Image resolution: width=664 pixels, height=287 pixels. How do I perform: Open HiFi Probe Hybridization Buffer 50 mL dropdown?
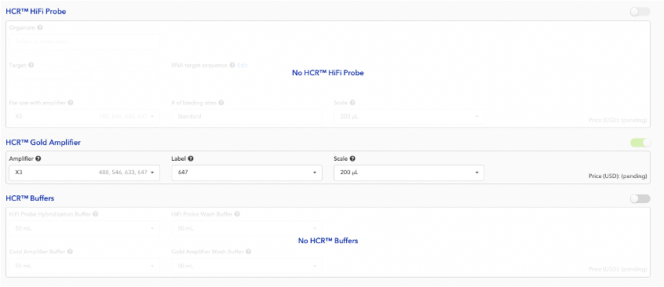click(84, 229)
